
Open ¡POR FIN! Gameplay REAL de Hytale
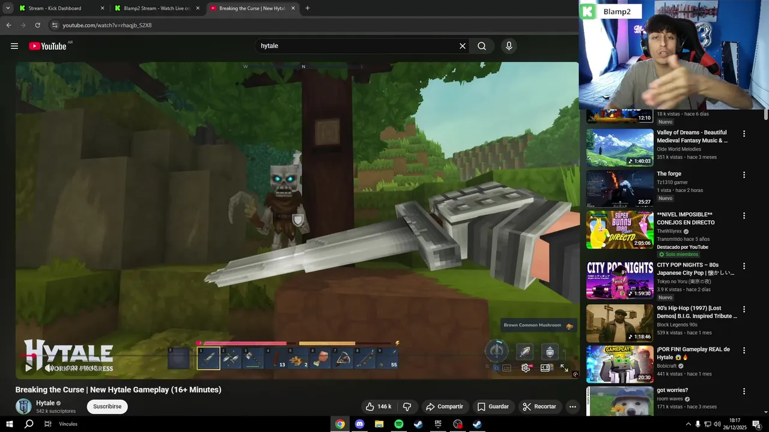693,353
